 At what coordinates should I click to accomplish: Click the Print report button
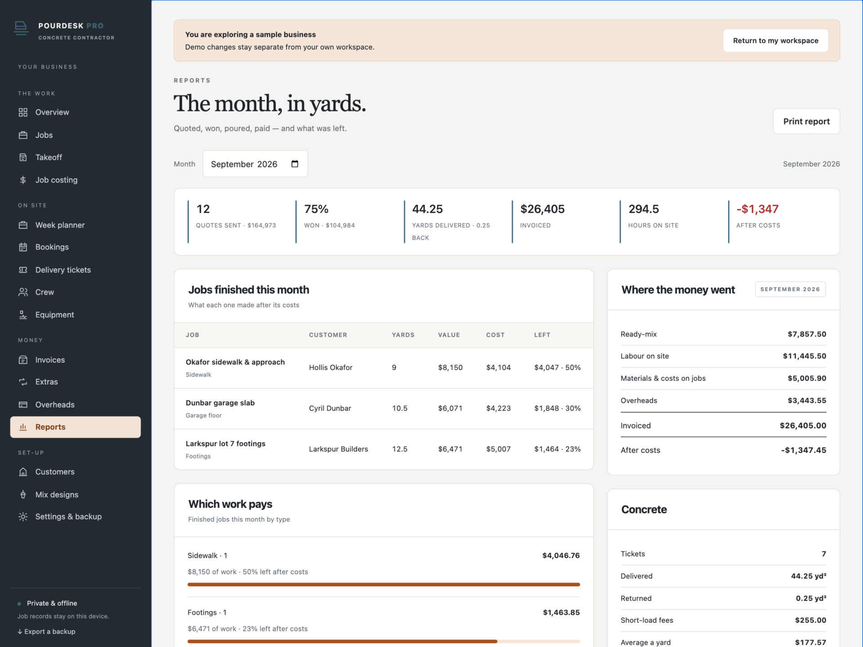(x=806, y=121)
